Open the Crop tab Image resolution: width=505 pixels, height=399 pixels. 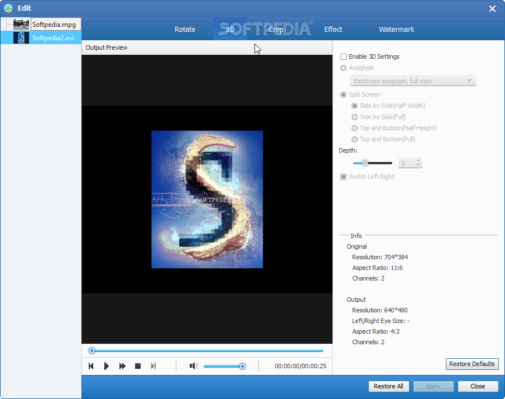(x=276, y=30)
